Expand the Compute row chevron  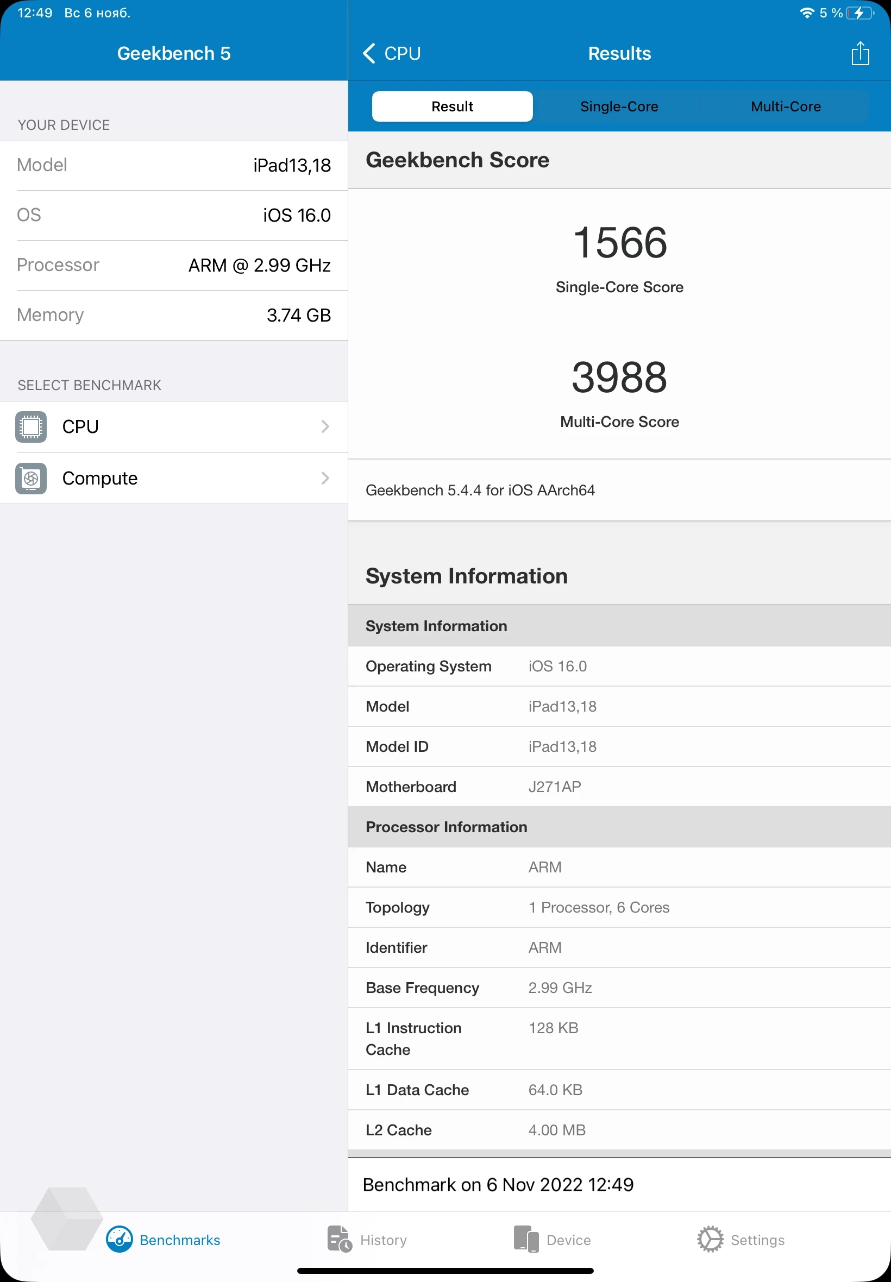pos(325,479)
